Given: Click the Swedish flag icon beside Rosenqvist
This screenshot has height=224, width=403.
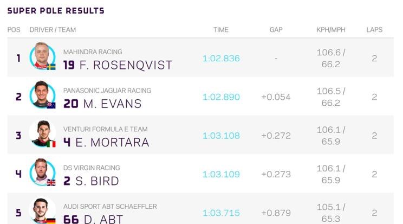Looking at the screenshot, I should [51, 67].
